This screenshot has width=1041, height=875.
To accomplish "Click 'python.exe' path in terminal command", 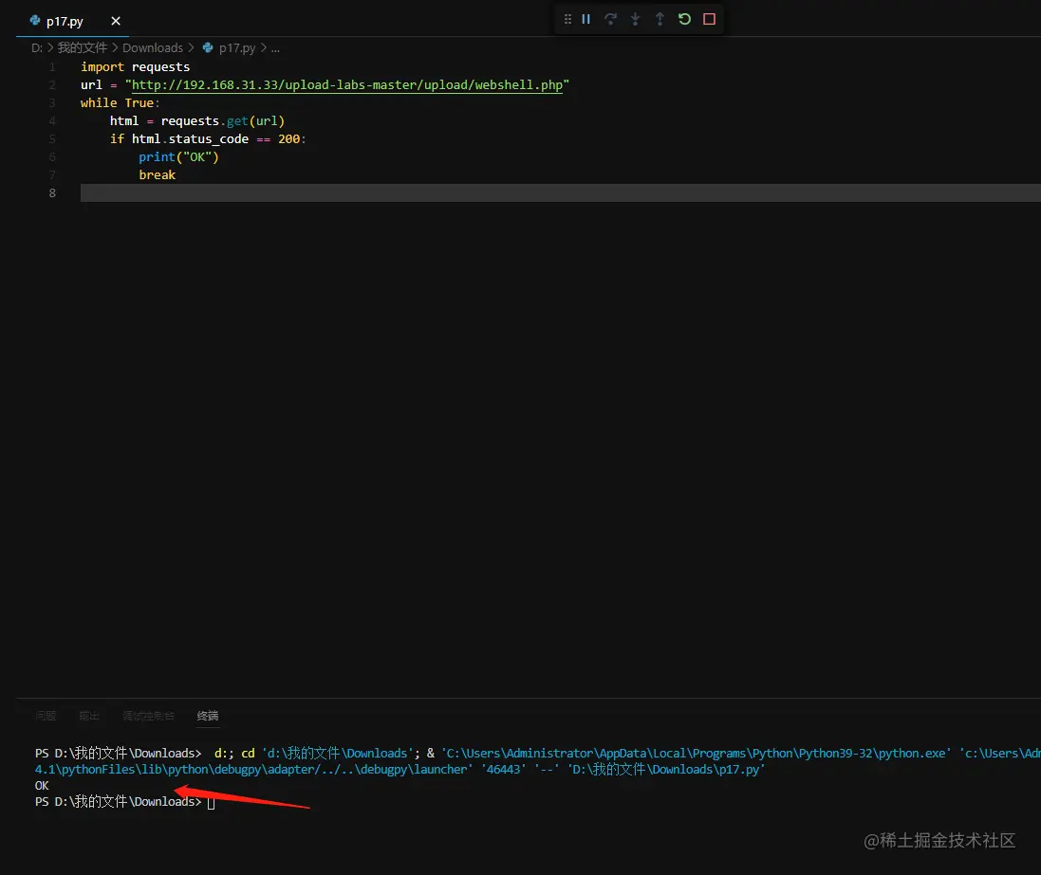I will [x=913, y=754].
